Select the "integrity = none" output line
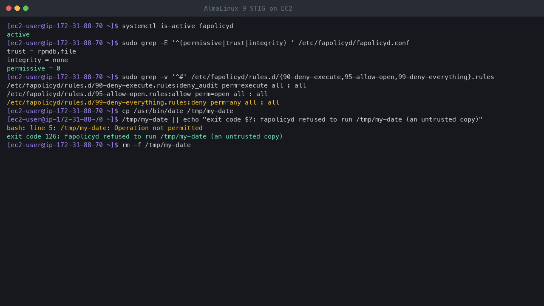Screen dimensions: 544x306 (x=37, y=60)
